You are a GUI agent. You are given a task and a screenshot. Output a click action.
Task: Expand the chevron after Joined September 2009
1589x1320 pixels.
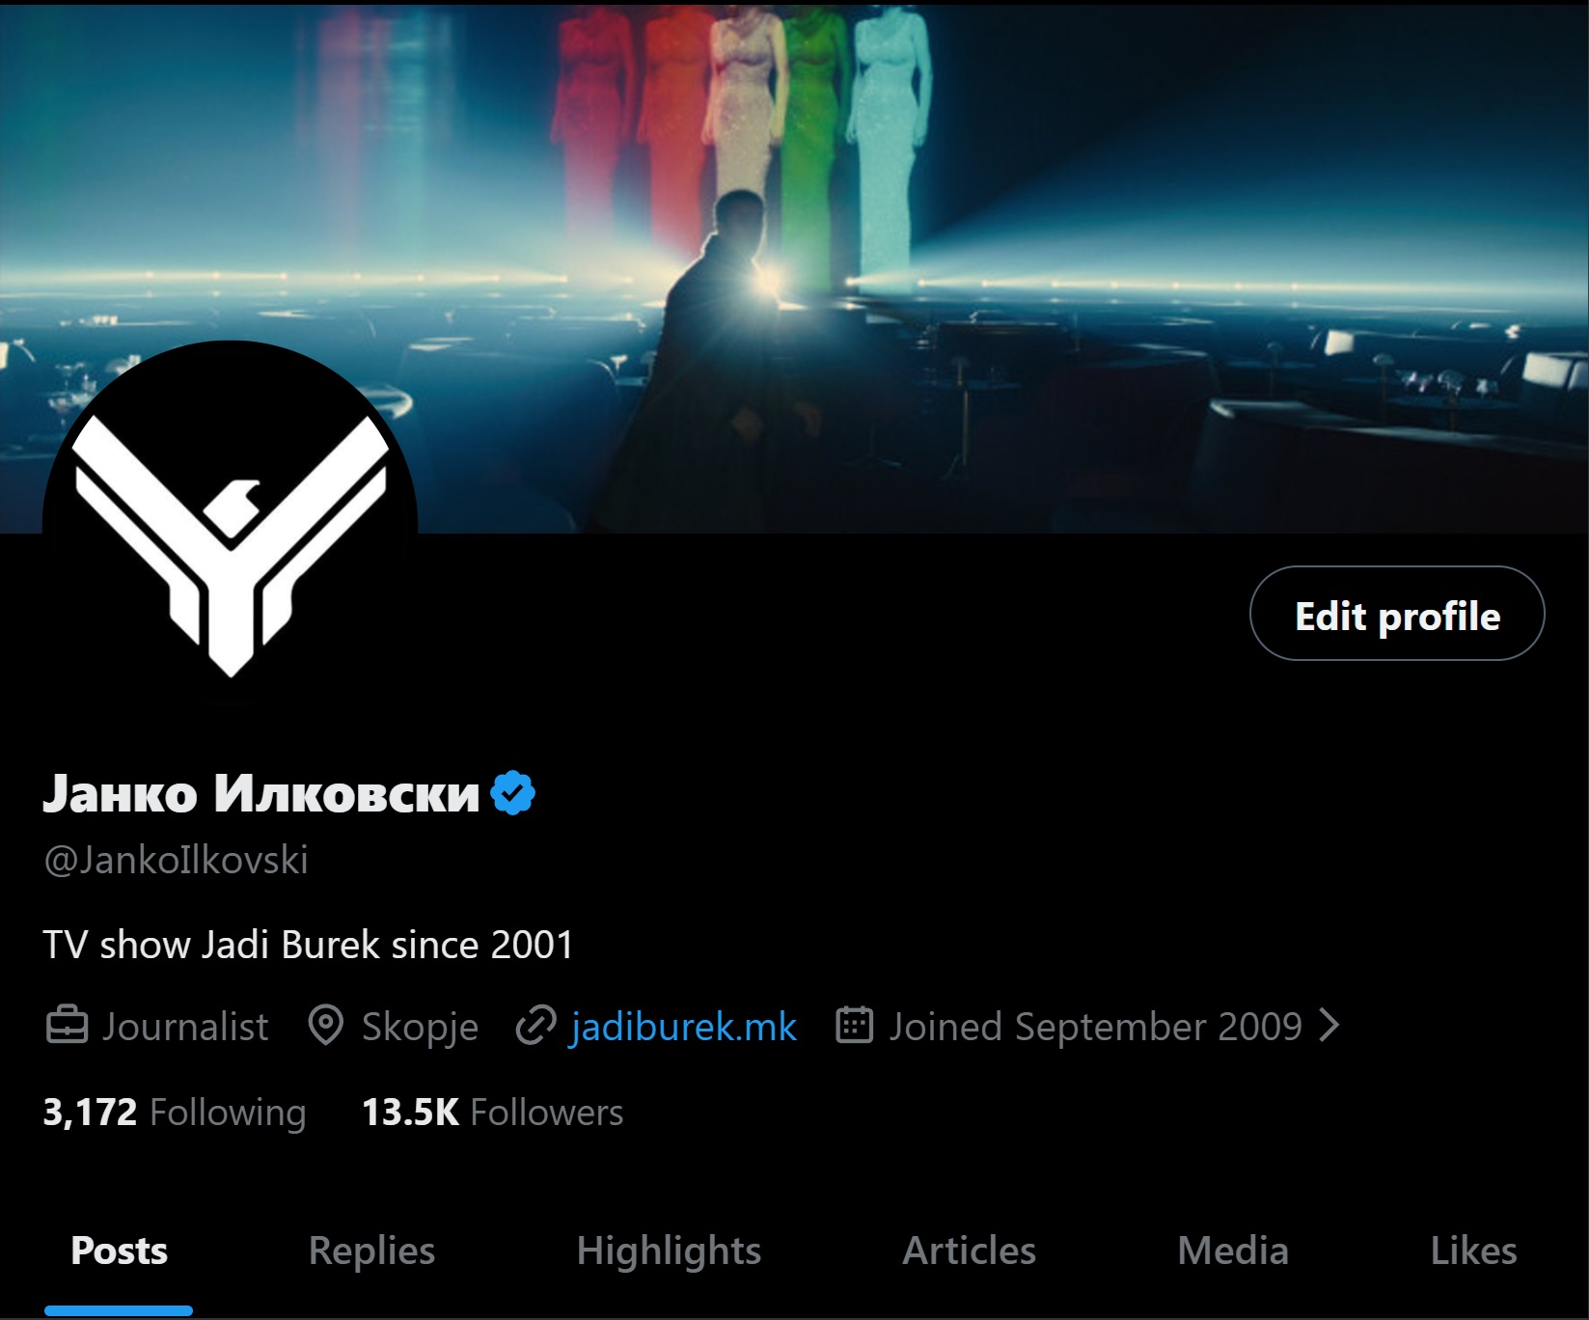click(x=1329, y=1025)
